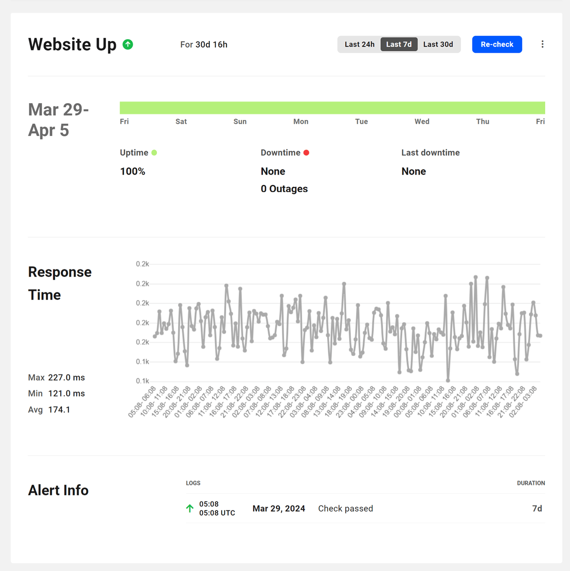Image resolution: width=570 pixels, height=571 pixels.
Task: Click the Min 121.0 ms statistic
Action: (57, 393)
